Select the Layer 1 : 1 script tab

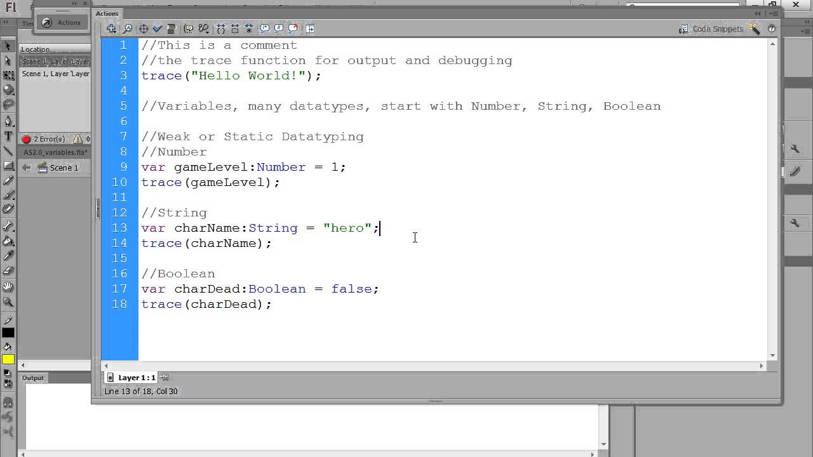131,377
